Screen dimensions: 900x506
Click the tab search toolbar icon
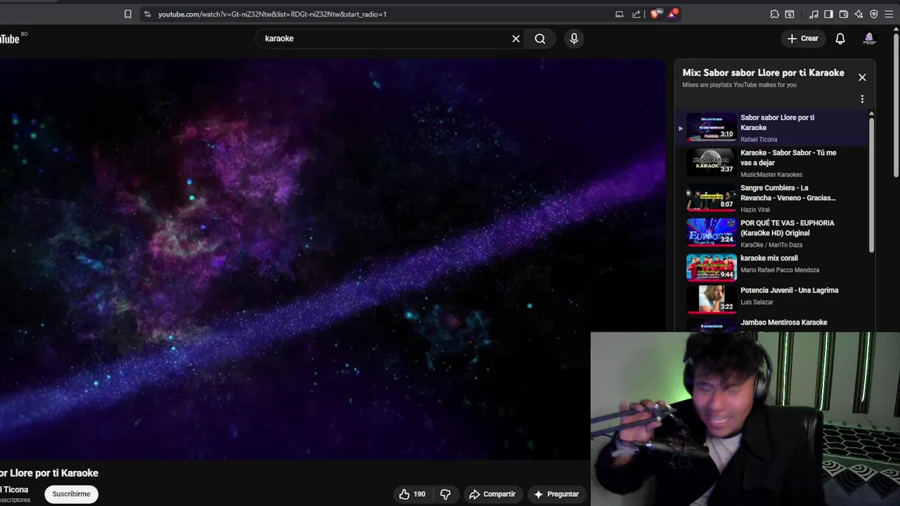(790, 14)
